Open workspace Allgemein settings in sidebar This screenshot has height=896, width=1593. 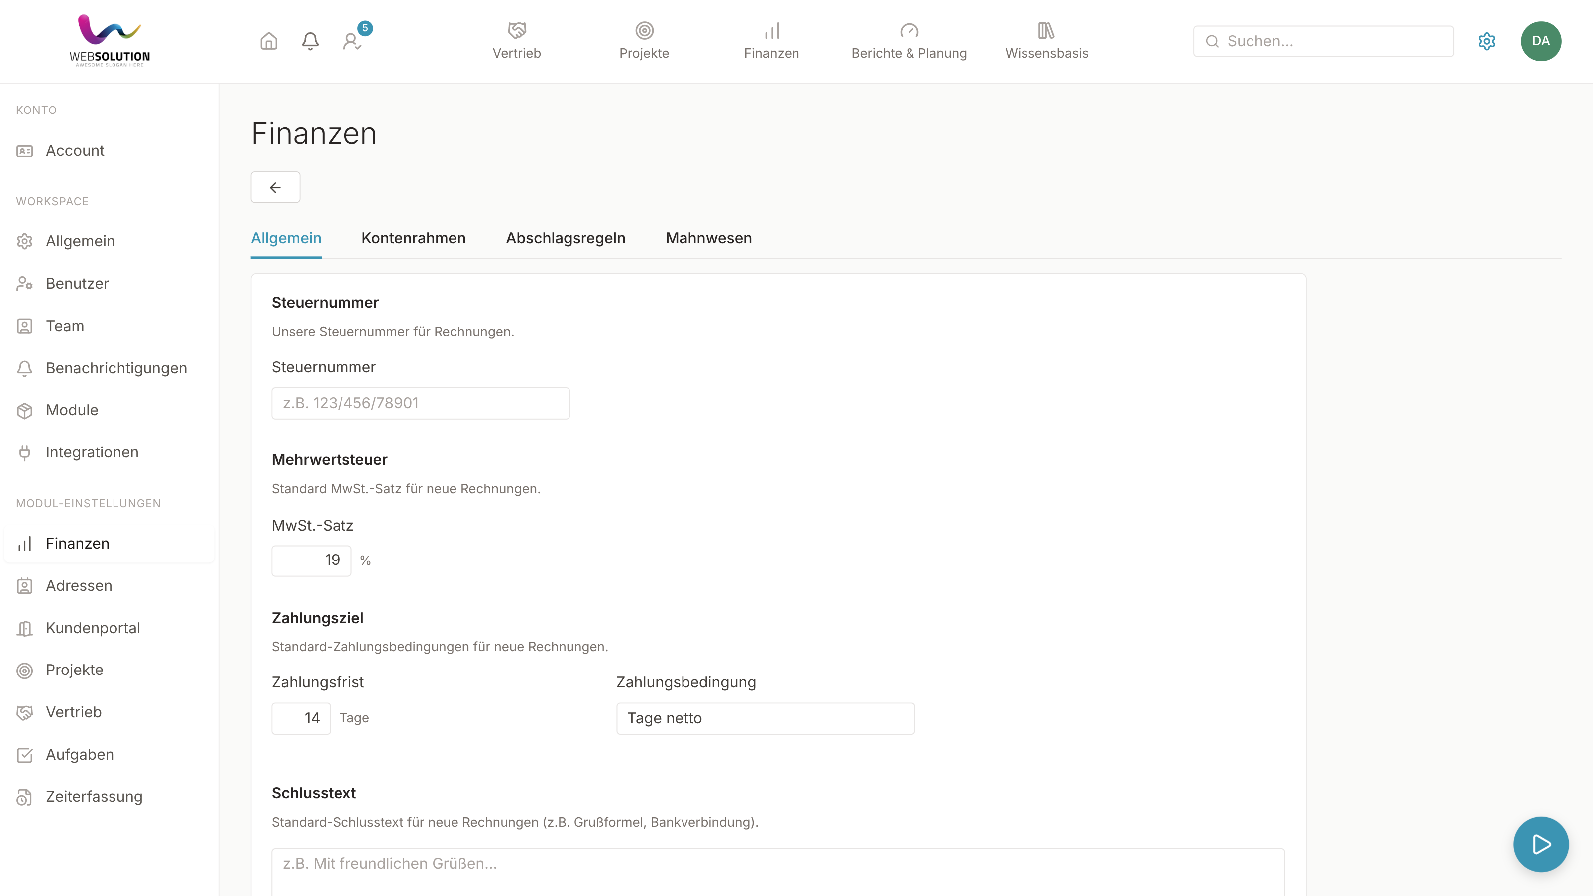(109, 241)
